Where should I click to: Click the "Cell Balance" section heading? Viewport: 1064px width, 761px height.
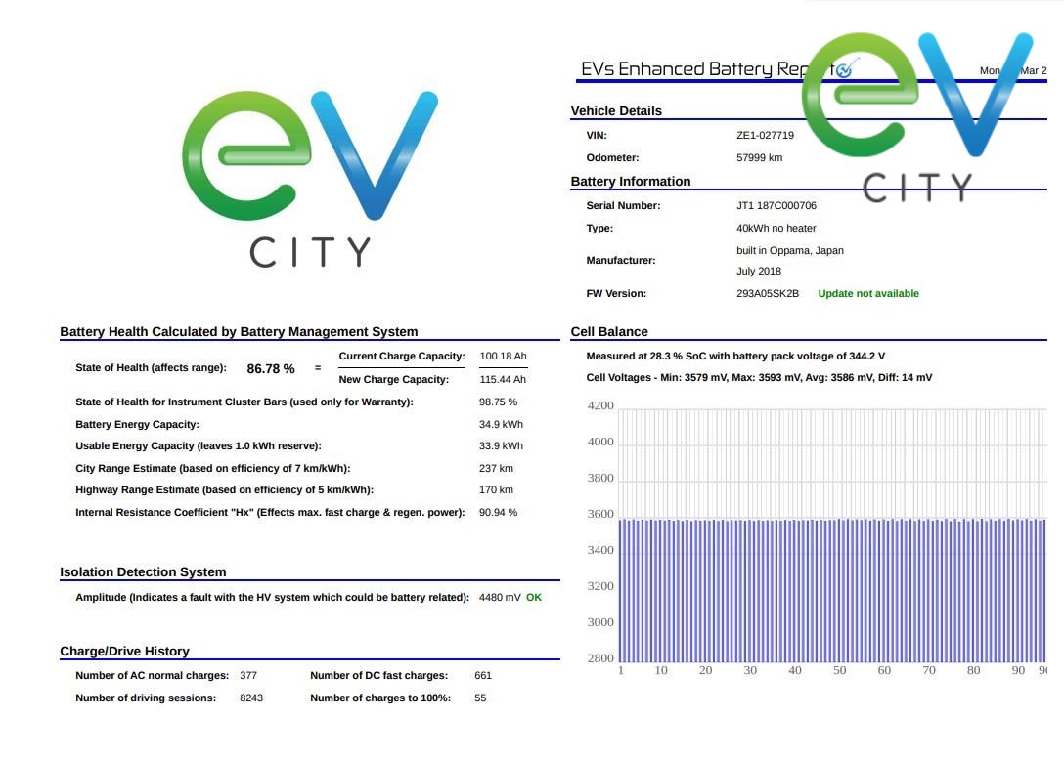click(609, 332)
